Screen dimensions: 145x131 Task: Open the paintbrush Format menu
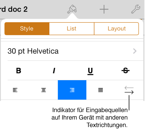pos(72,9)
